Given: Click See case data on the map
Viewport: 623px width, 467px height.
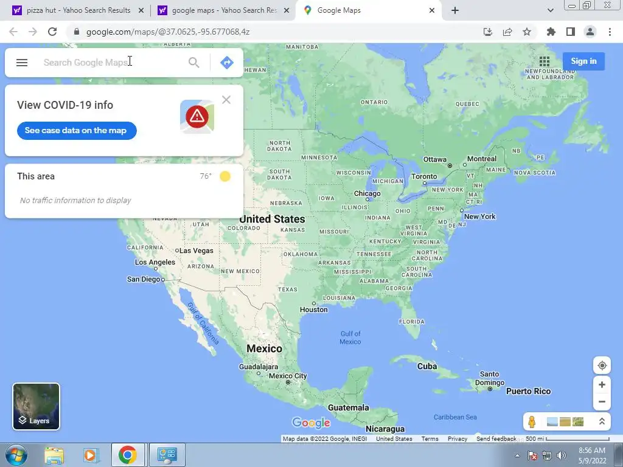Looking at the screenshot, I should [x=77, y=130].
